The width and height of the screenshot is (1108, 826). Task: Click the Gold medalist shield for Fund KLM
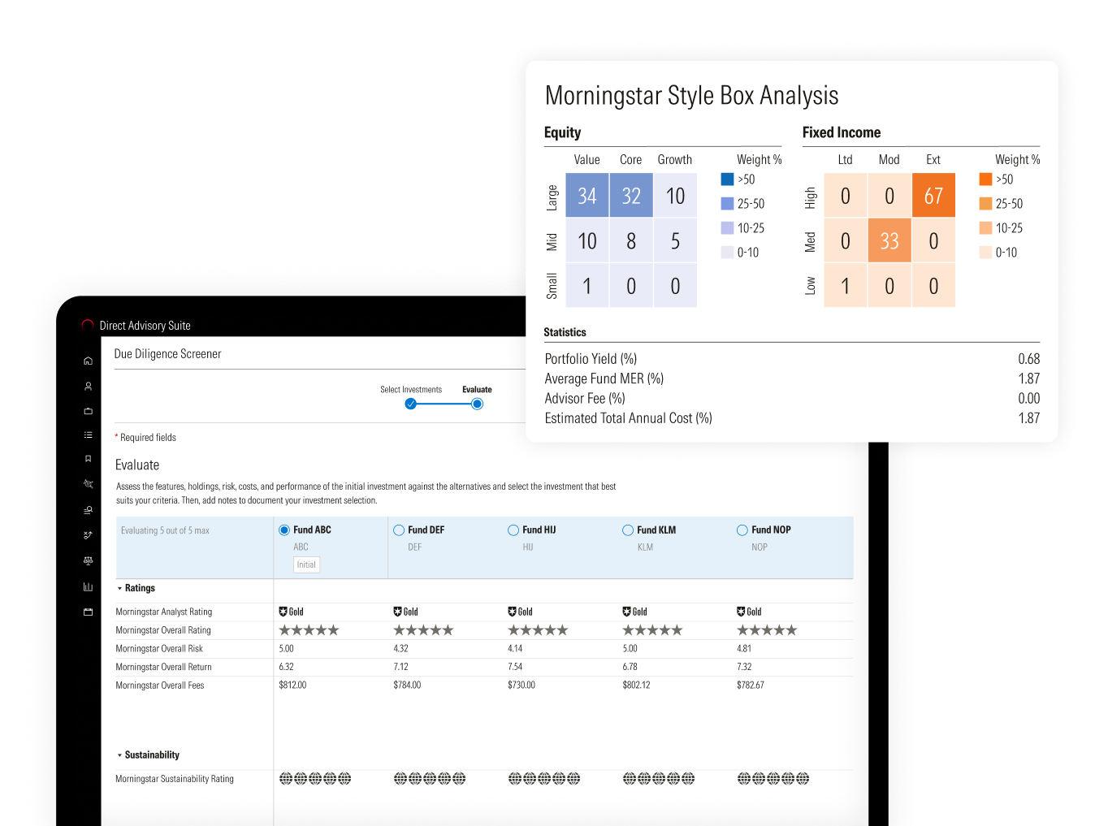[x=626, y=612]
